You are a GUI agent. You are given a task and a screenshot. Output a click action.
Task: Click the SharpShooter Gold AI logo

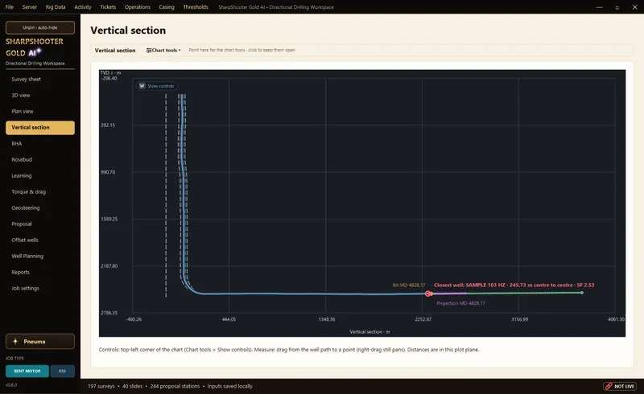point(35,47)
